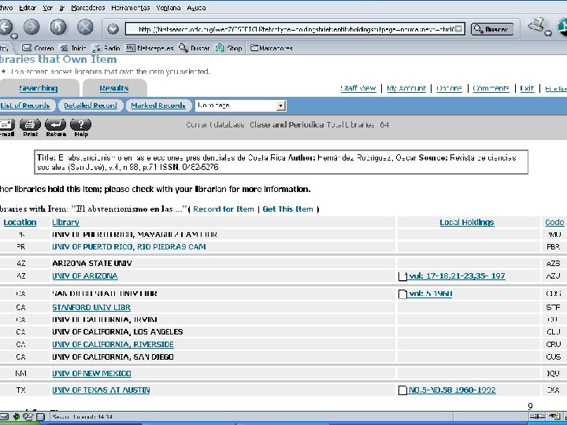Click the Local Holdings column header
This screenshot has width=567, height=425.
click(x=467, y=222)
